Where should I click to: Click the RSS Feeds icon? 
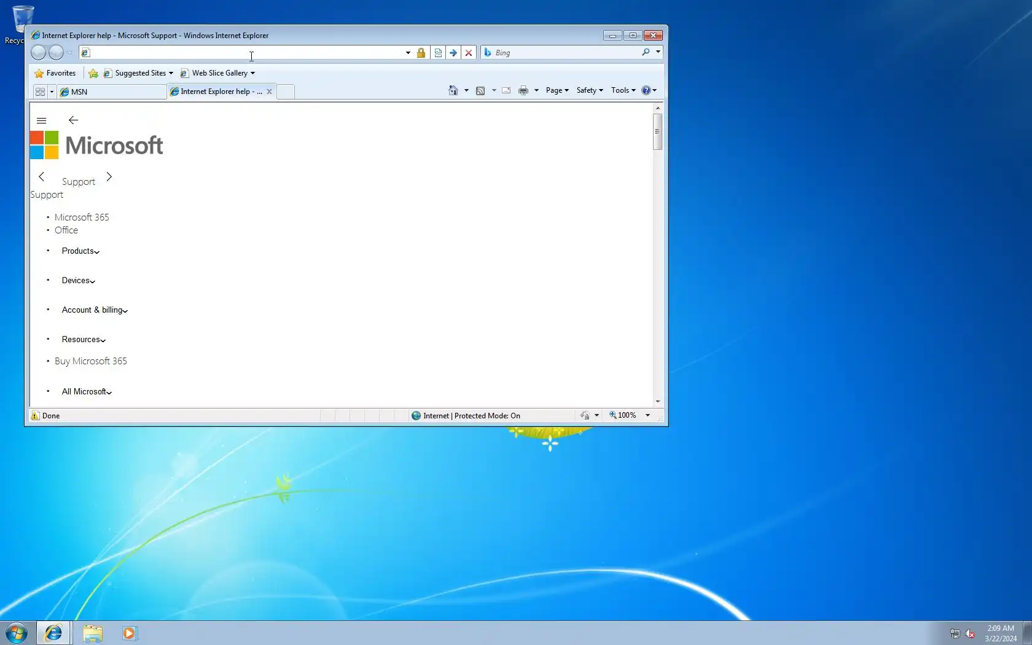pyautogui.click(x=480, y=90)
